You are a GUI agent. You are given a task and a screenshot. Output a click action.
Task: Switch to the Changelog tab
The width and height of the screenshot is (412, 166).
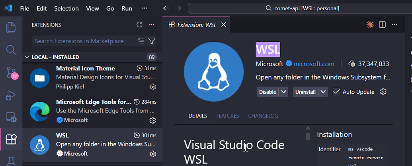tap(263, 116)
